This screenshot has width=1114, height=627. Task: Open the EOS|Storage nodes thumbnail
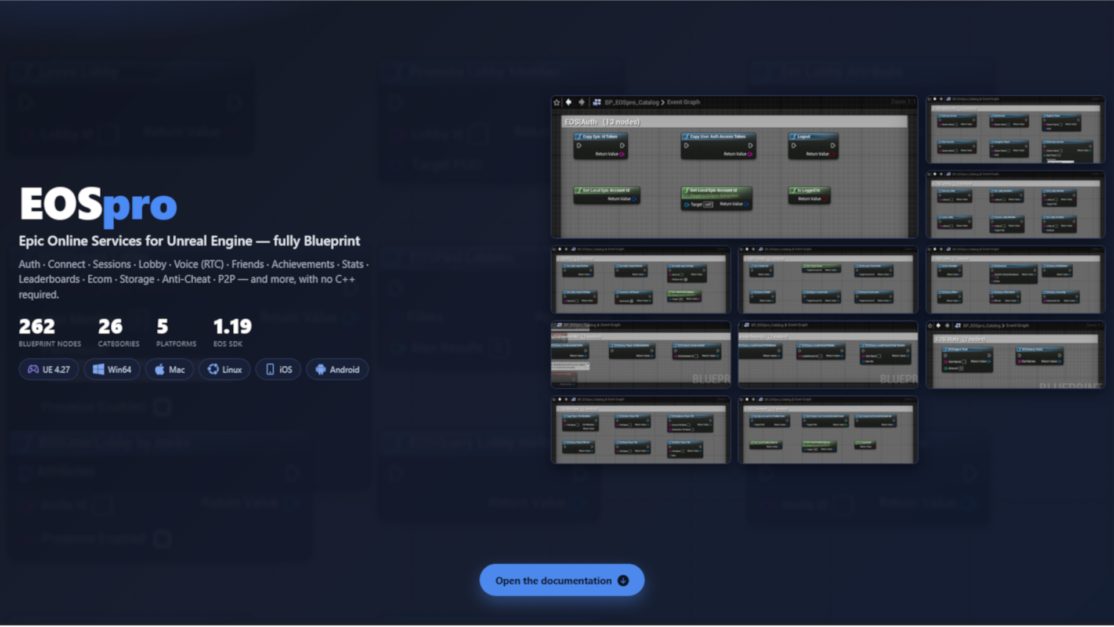(x=641, y=430)
